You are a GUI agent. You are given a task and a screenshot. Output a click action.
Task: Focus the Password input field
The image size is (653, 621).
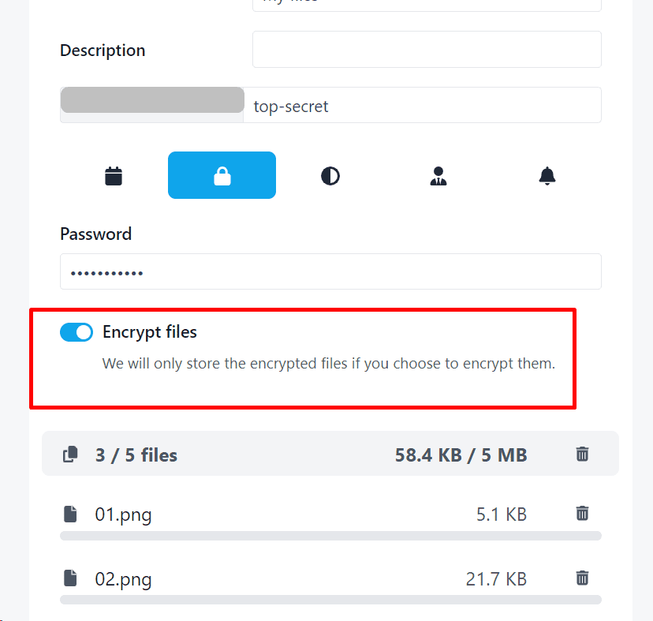click(330, 271)
